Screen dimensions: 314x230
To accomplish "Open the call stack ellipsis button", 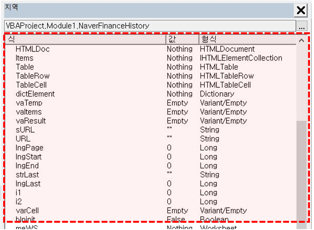I will pos(302,26).
